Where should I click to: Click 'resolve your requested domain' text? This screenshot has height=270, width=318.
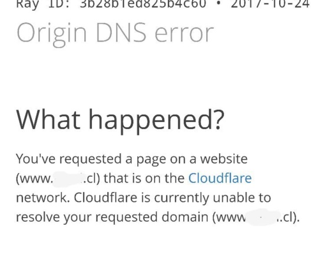click(112, 217)
